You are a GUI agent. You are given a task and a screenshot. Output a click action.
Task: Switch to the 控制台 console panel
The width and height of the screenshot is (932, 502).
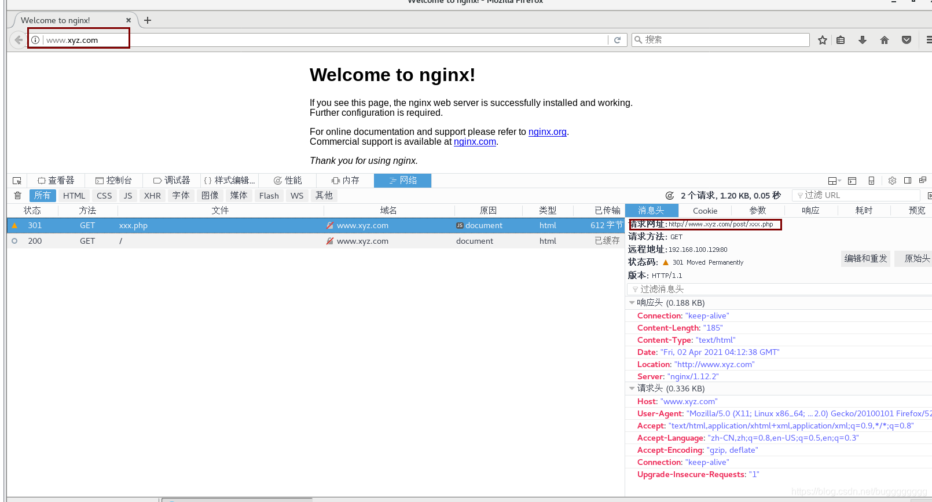tap(113, 181)
